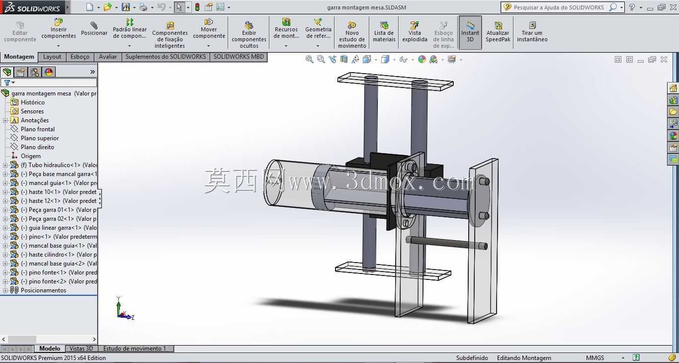Click Inserir componentes tool
Image resolution: width=679 pixels, height=363 pixels.
(x=59, y=29)
